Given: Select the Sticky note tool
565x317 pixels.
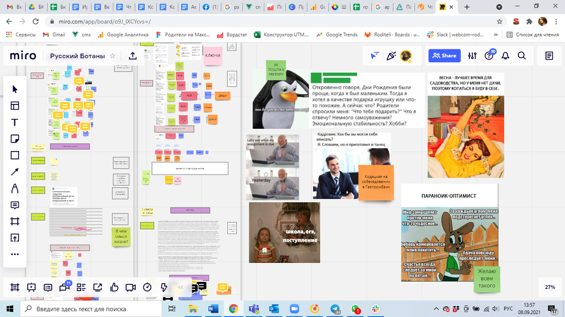Looking at the screenshot, I should click(x=15, y=138).
